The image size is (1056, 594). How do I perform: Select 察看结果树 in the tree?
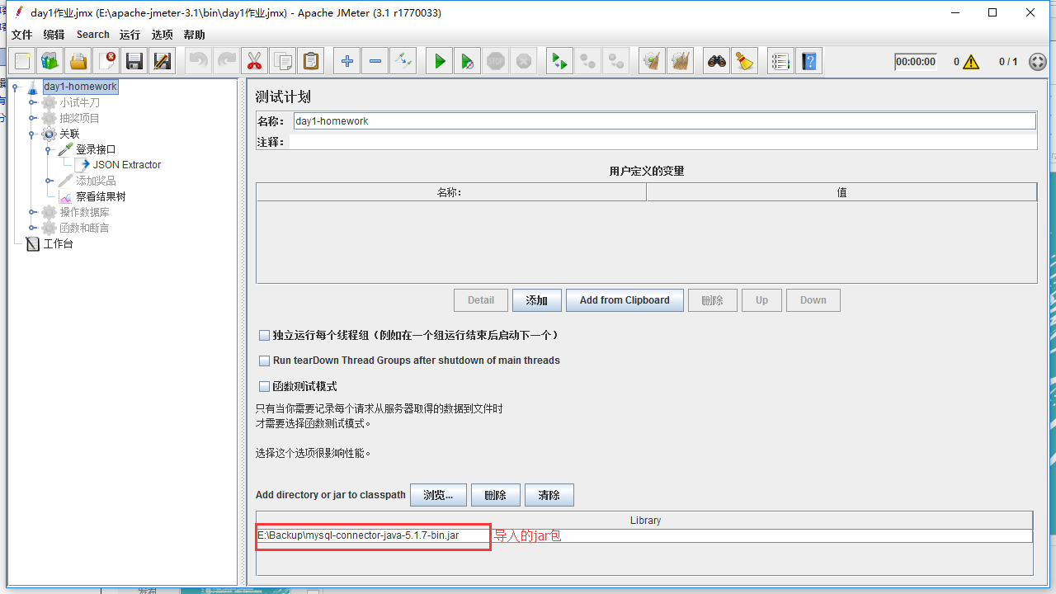[101, 196]
